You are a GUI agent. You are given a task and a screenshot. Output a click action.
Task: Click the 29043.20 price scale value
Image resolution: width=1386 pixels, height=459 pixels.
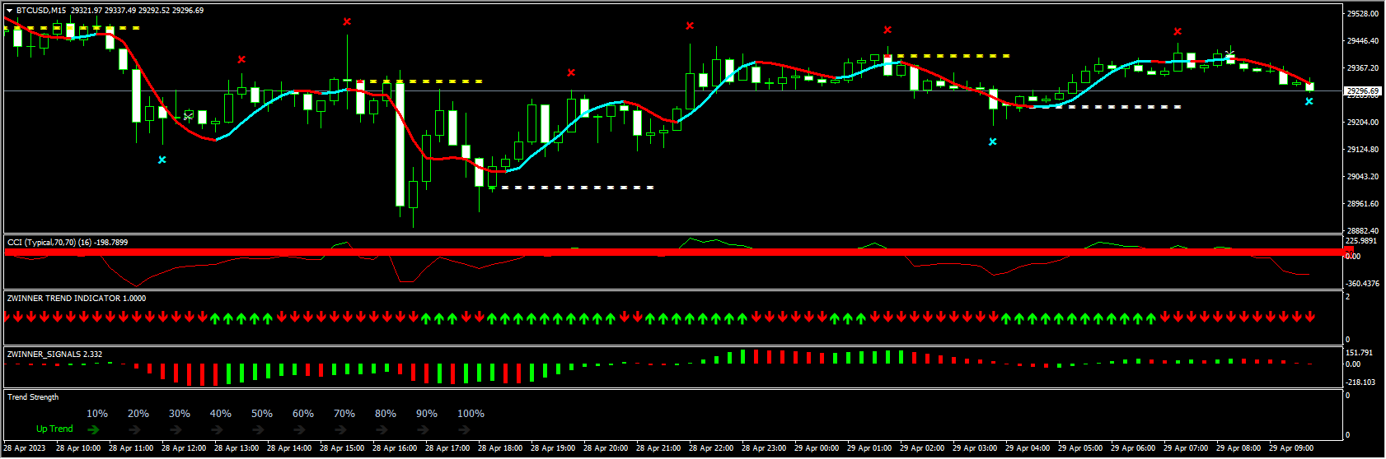tap(1363, 177)
